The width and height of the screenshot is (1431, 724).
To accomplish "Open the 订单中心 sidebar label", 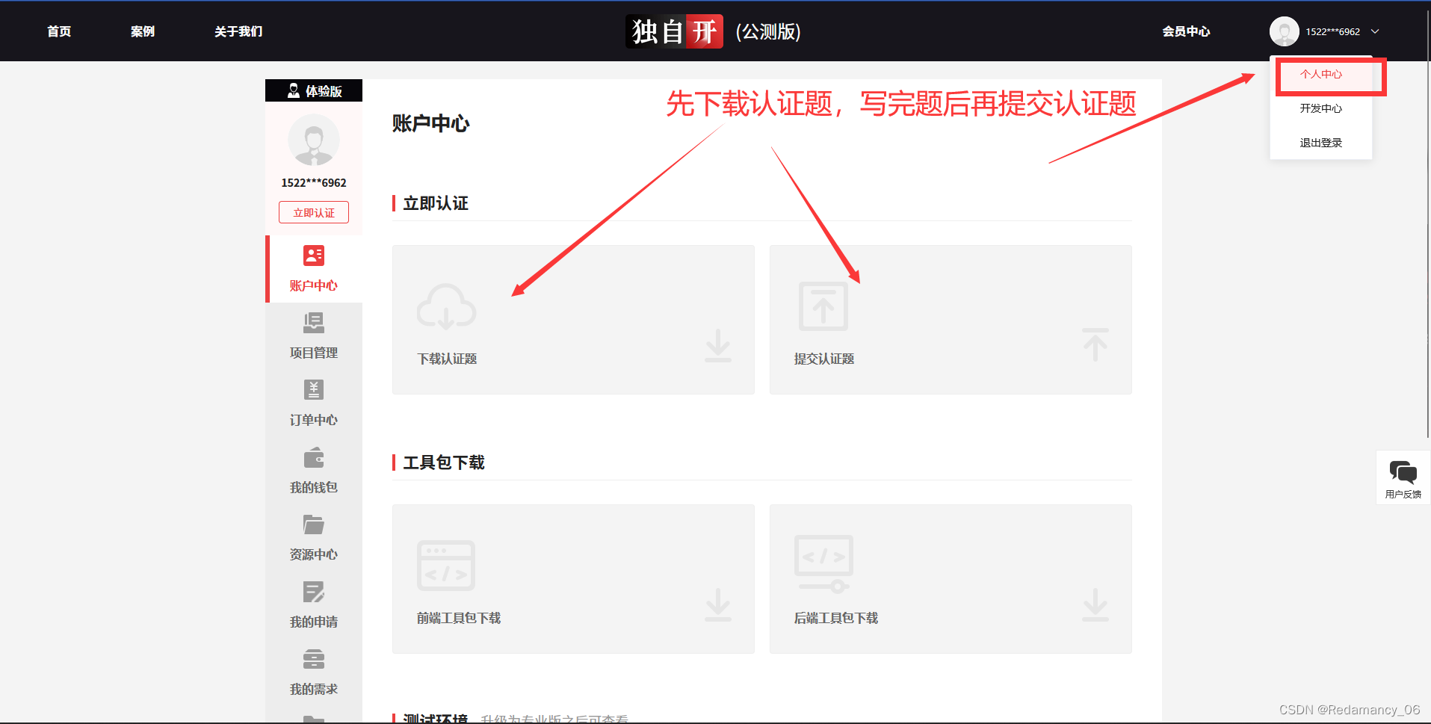I will point(314,420).
